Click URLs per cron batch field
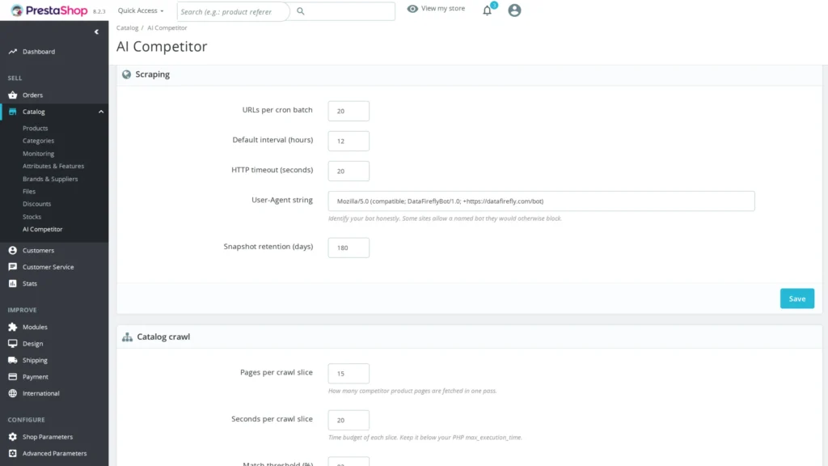The height and width of the screenshot is (466, 828). (x=349, y=111)
